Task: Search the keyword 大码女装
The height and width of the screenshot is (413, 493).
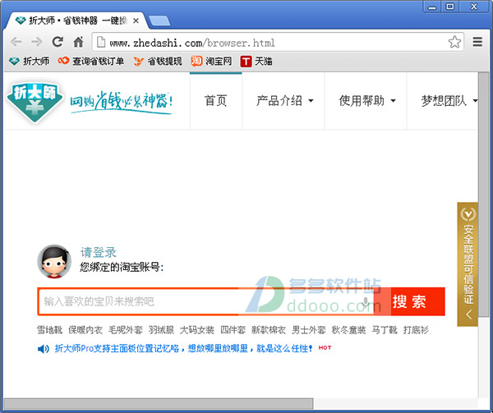Action: tap(197, 330)
